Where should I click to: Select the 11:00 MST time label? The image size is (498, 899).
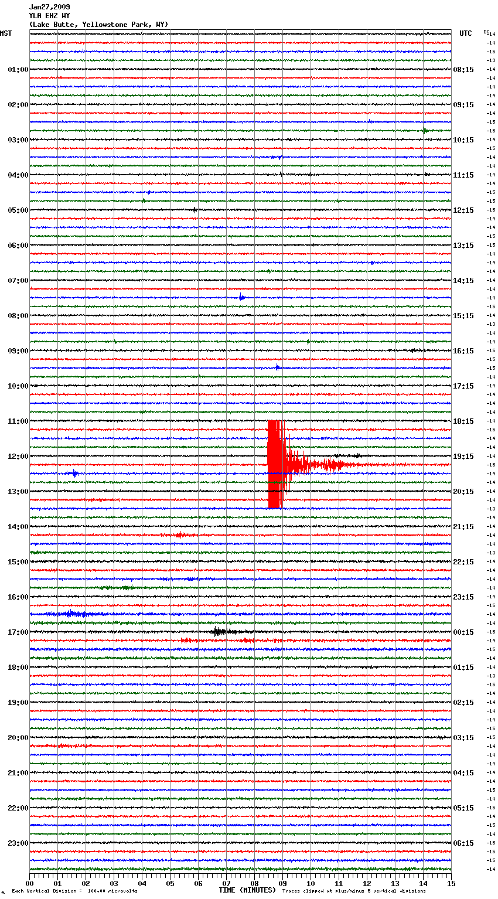[18, 421]
